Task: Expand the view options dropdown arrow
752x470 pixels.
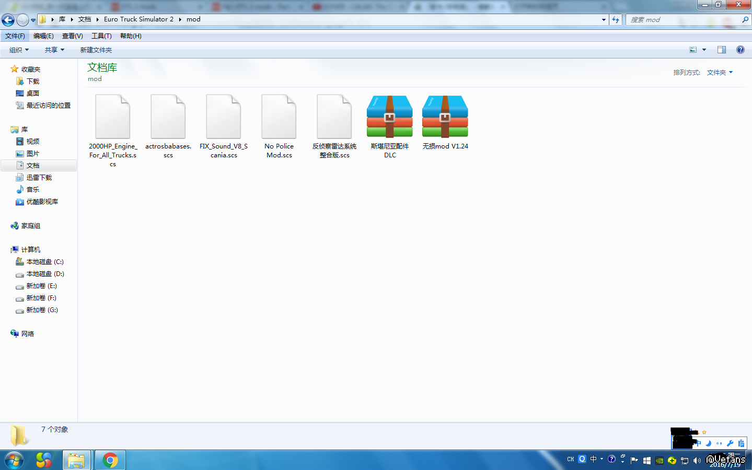Action: coord(704,50)
